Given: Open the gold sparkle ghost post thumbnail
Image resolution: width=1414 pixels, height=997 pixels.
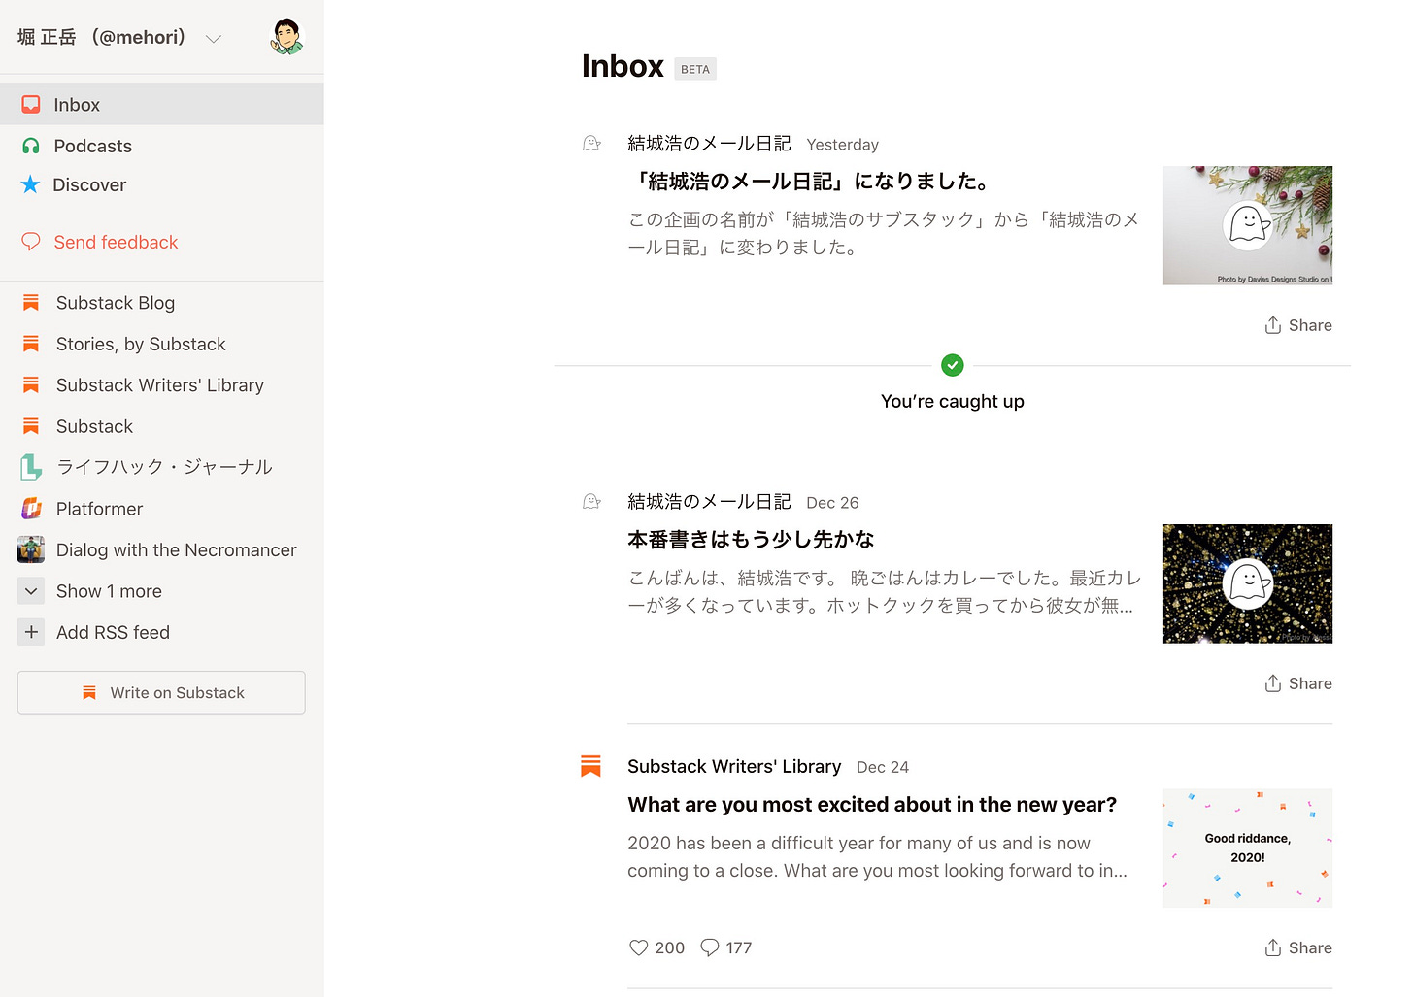Looking at the screenshot, I should (1248, 583).
